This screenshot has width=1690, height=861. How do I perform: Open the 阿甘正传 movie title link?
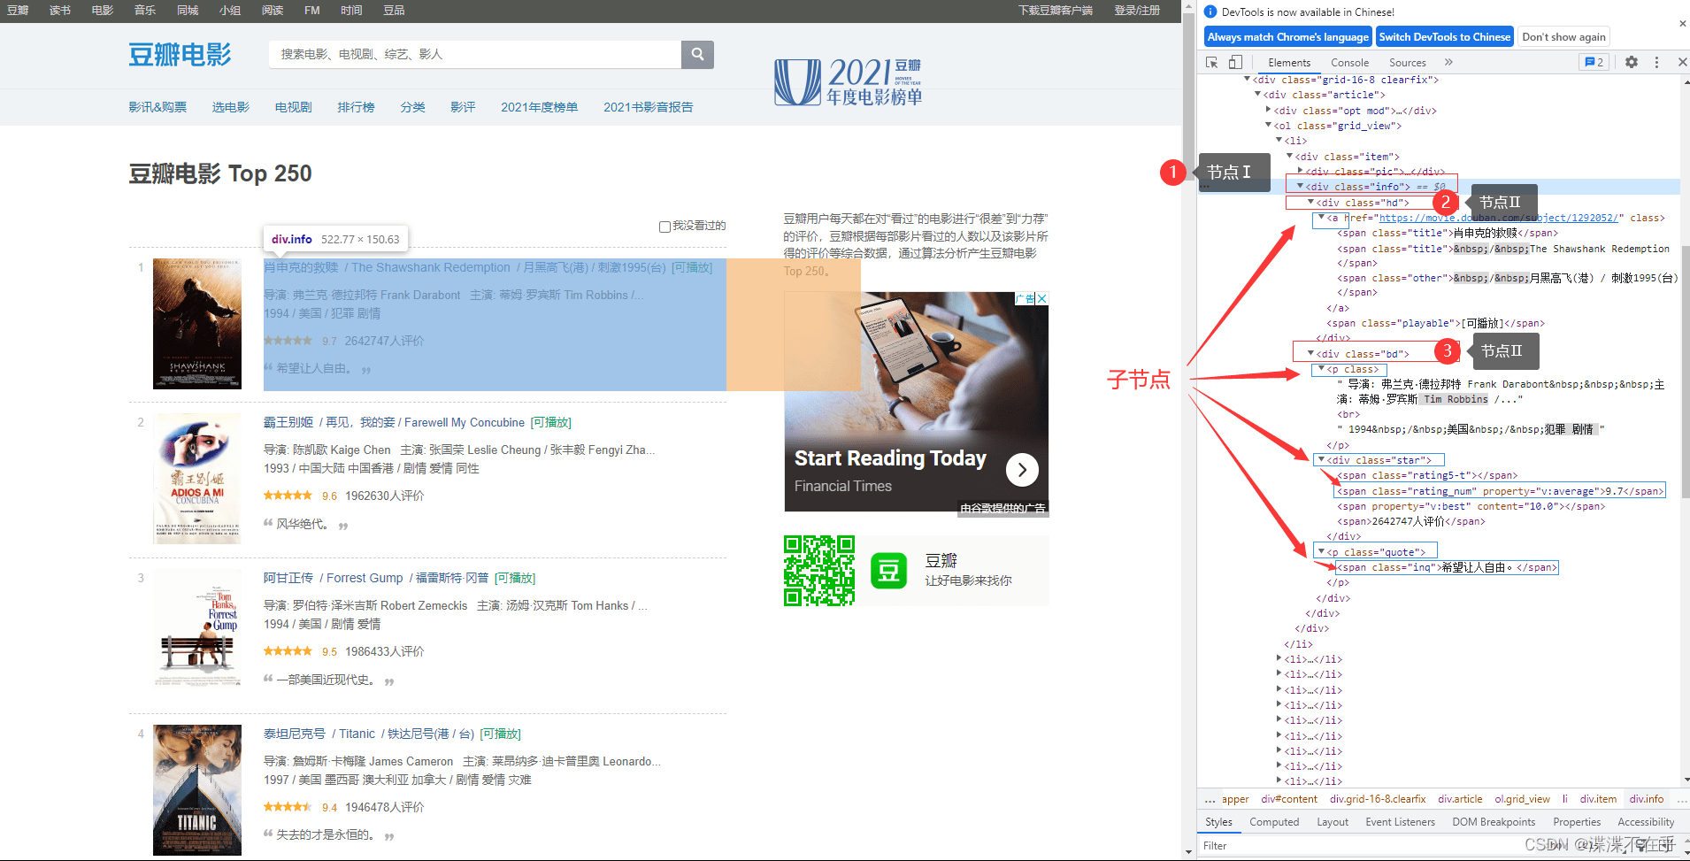(x=288, y=578)
